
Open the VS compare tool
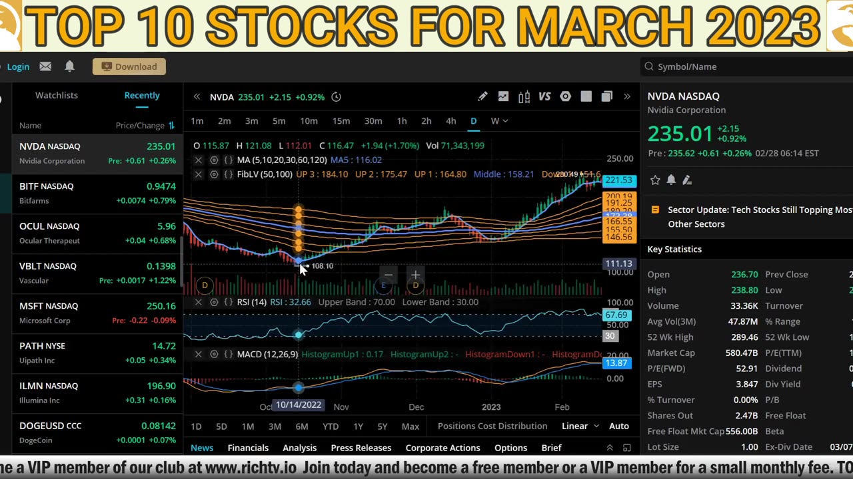coord(544,96)
